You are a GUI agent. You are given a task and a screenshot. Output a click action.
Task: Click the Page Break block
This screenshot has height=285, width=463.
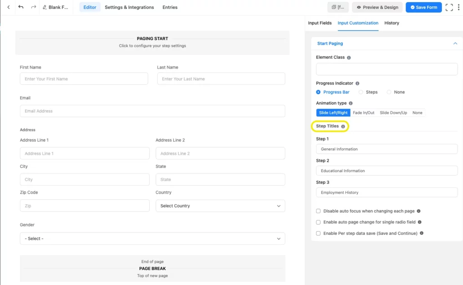[152, 268]
